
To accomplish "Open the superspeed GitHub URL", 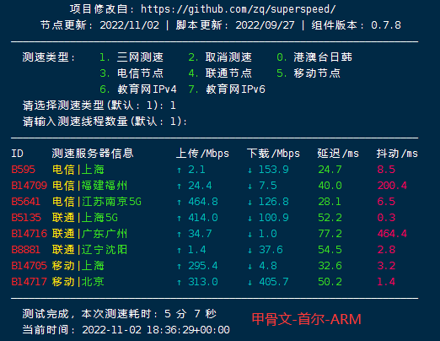I will click(238, 9).
